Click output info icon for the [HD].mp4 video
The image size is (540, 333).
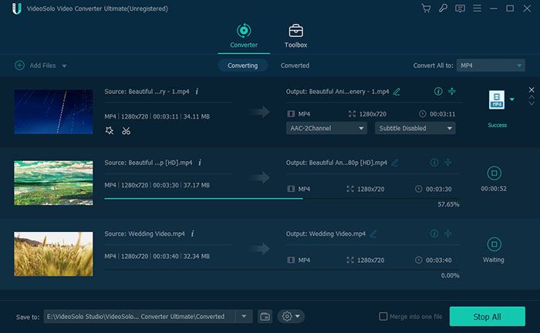(434, 162)
